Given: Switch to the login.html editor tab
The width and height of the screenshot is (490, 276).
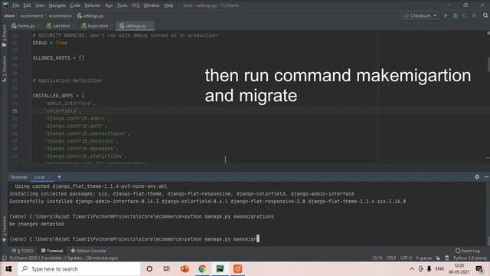Looking at the screenshot, I should (97, 26).
